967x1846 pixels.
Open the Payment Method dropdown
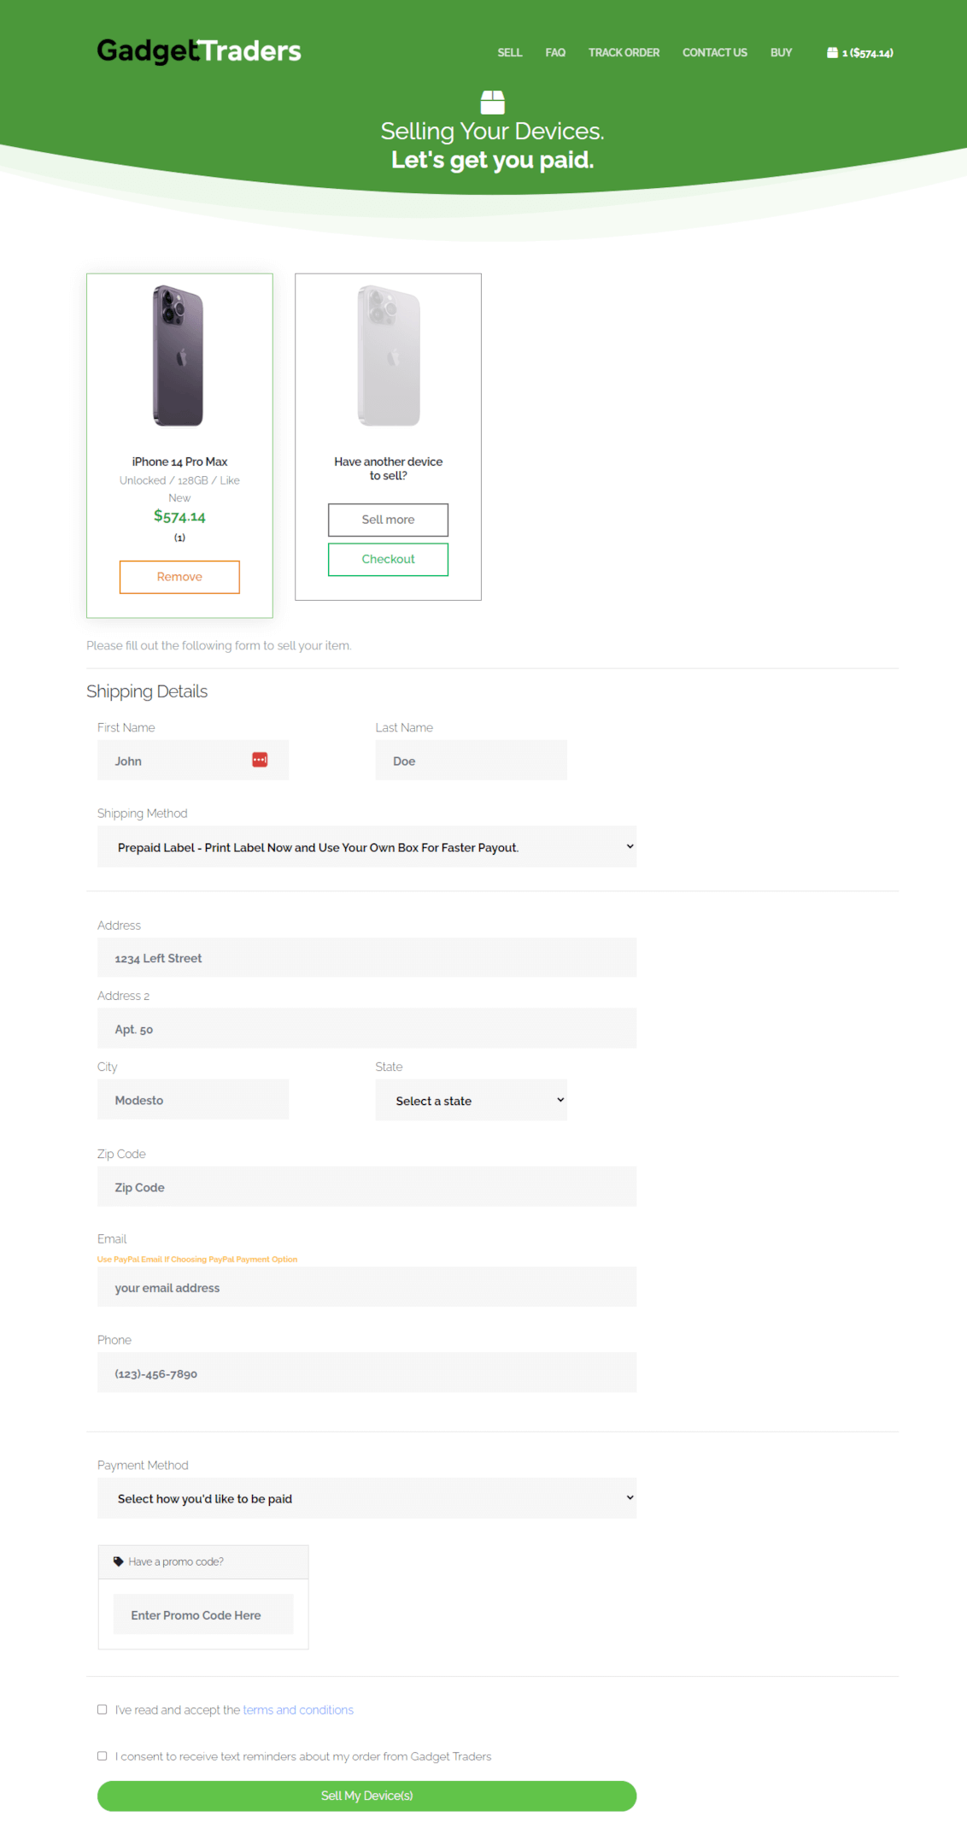366,1498
